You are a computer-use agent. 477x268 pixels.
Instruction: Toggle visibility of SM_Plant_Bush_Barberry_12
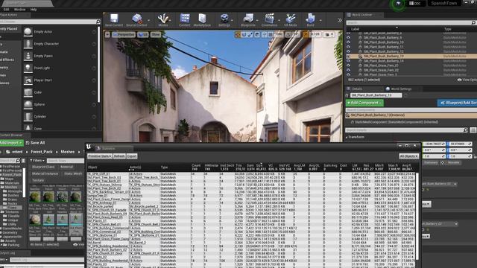pos(348,51)
